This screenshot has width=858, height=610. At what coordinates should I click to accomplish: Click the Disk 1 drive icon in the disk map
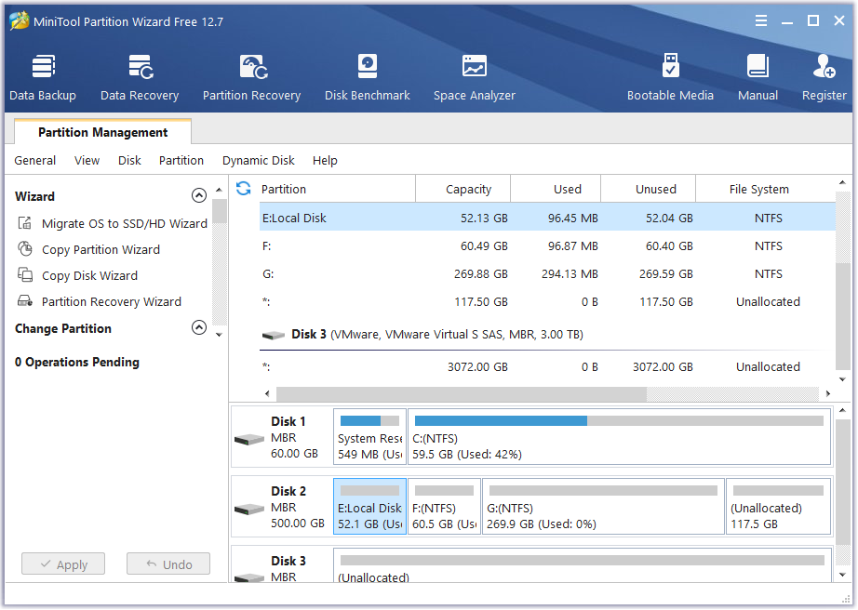pos(249,440)
